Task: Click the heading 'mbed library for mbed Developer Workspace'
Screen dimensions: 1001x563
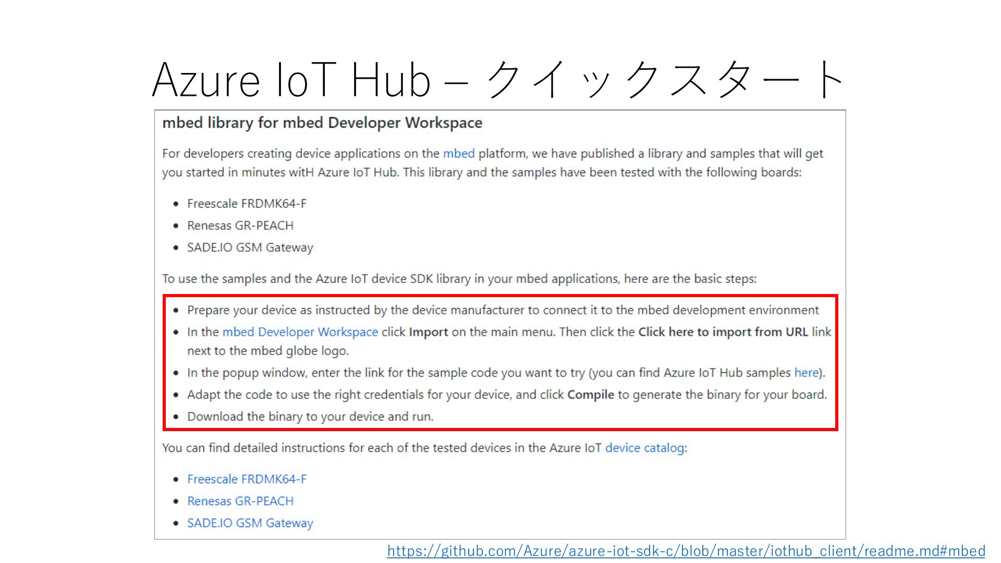Action: pos(322,123)
